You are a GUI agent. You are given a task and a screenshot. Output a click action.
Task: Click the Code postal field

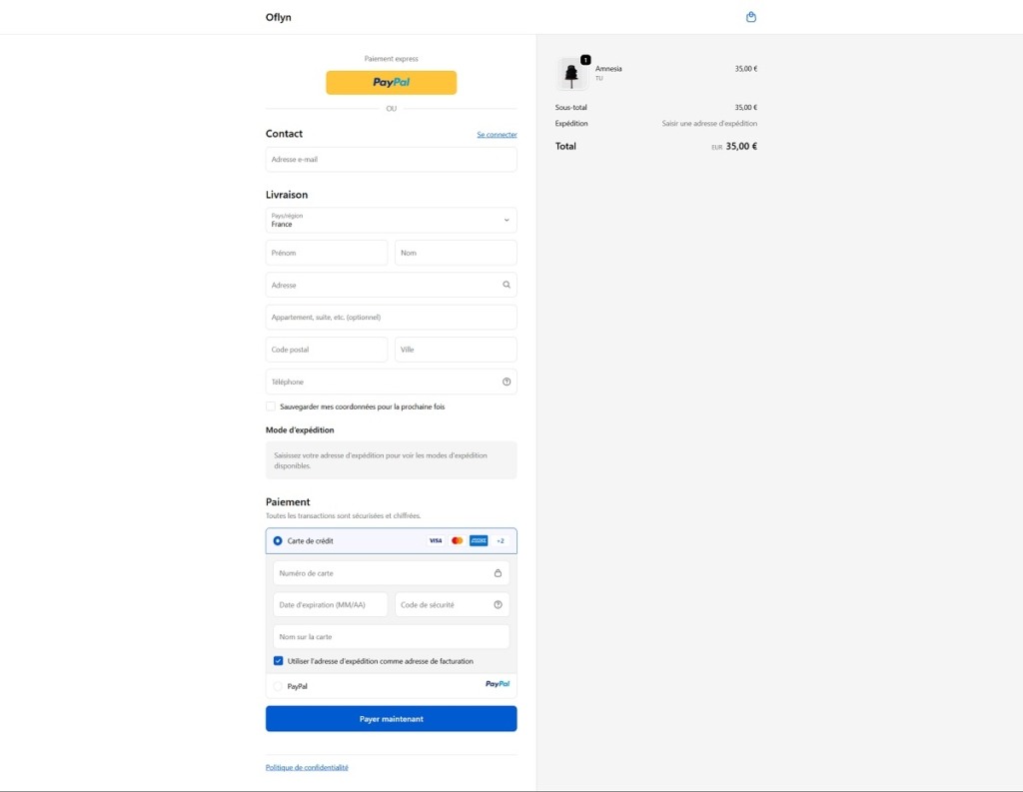327,350
